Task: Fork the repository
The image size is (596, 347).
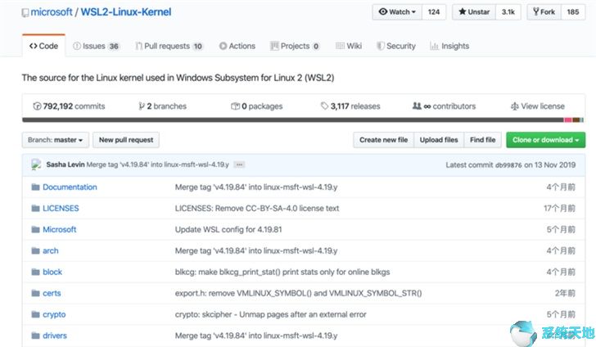Action: tap(544, 11)
